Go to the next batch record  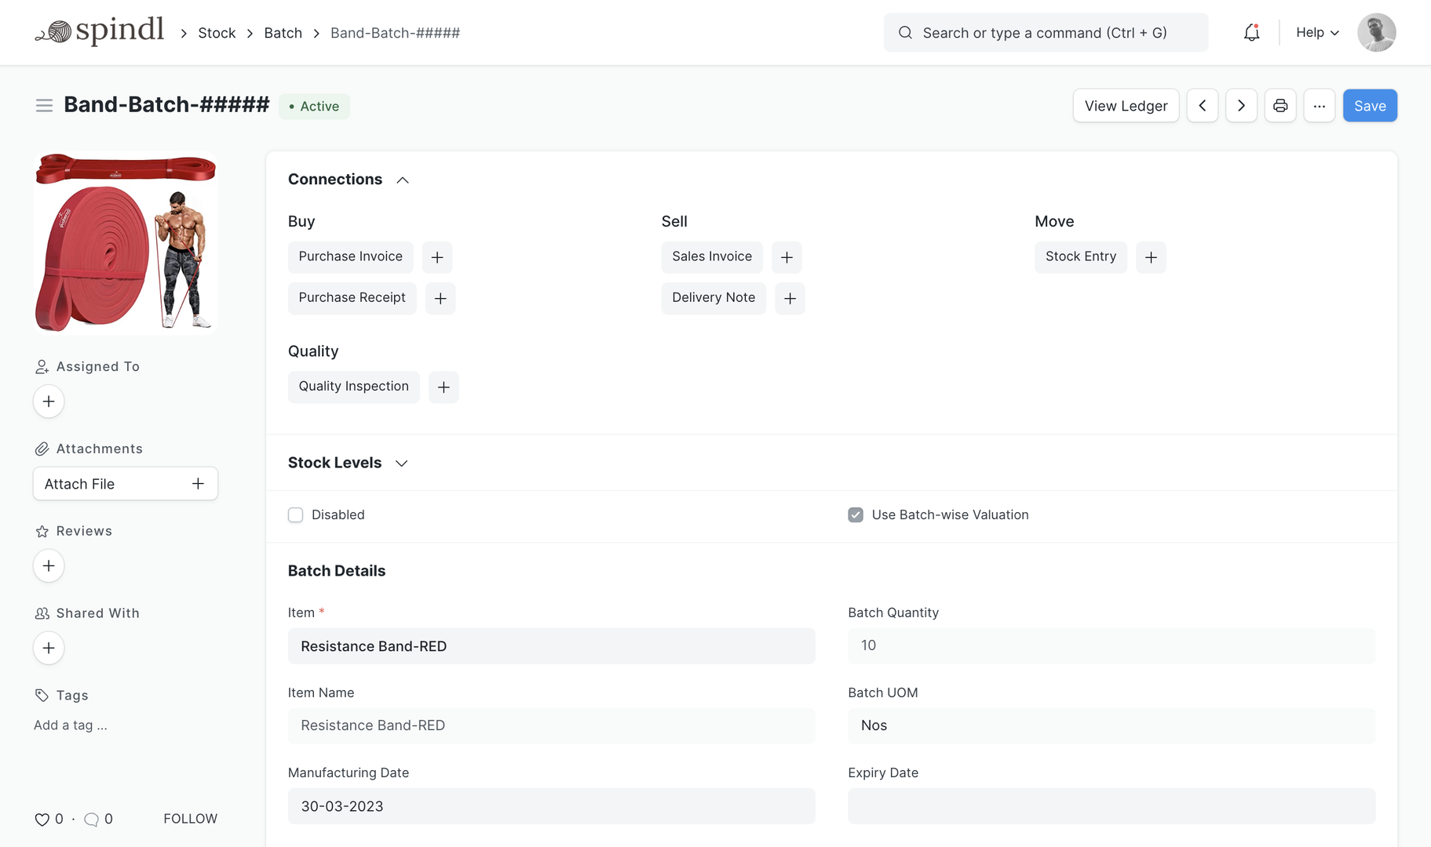(1241, 106)
